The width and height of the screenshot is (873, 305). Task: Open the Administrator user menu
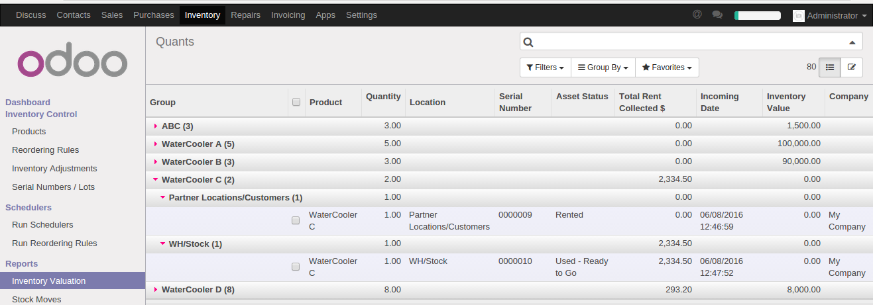830,15
